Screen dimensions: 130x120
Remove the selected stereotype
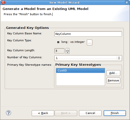pos(113,80)
